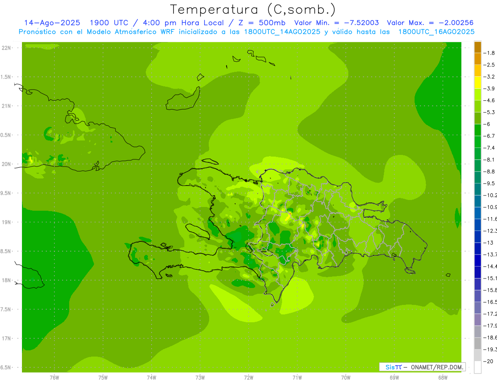The height and width of the screenshot is (383, 497).
Task: Click the -2.5 colorbar value
Action: coord(490,65)
